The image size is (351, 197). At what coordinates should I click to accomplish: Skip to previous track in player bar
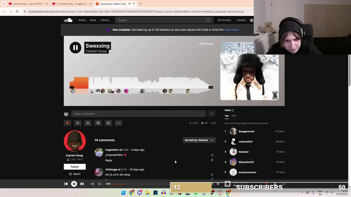[66, 184]
